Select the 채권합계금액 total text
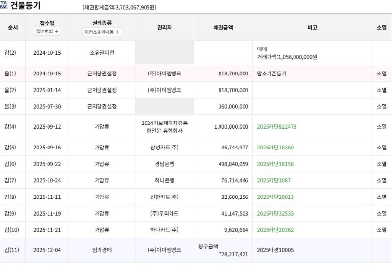The height and width of the screenshot is (272, 392). (120, 7)
